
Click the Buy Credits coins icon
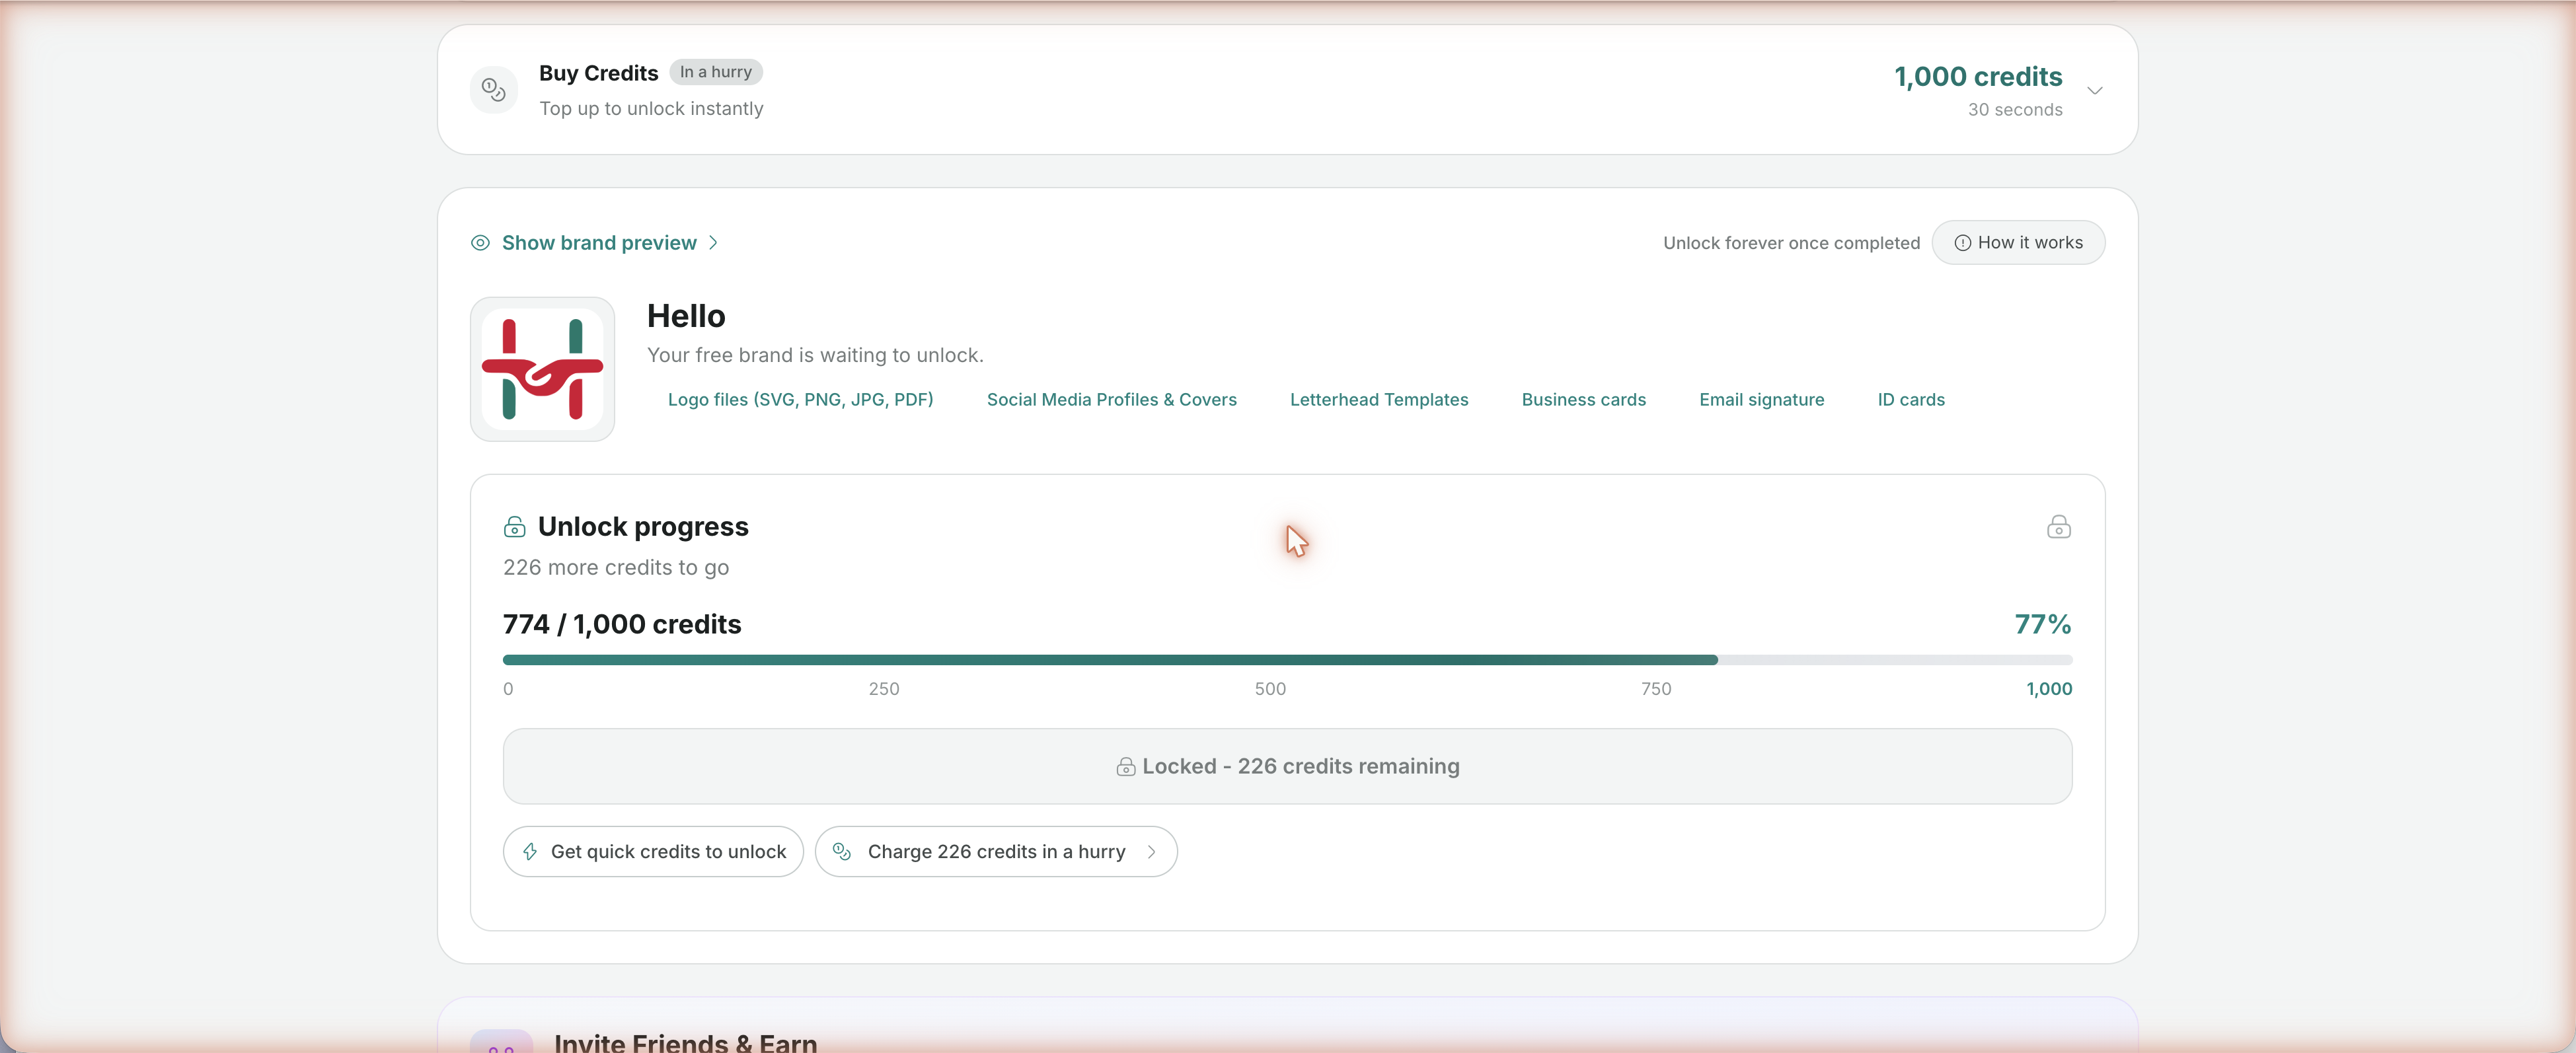[494, 90]
